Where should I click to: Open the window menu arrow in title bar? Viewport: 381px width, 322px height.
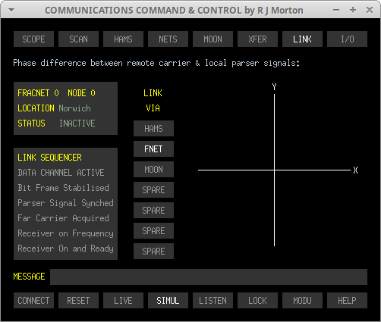11,10
